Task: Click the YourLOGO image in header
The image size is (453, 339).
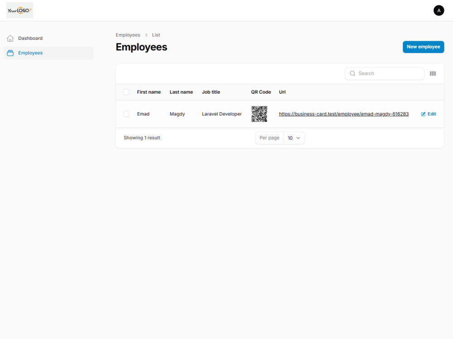Action: 19,10
